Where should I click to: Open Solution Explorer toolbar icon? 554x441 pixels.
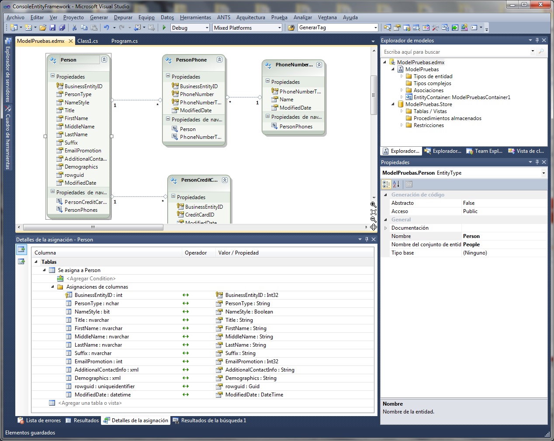(x=387, y=28)
